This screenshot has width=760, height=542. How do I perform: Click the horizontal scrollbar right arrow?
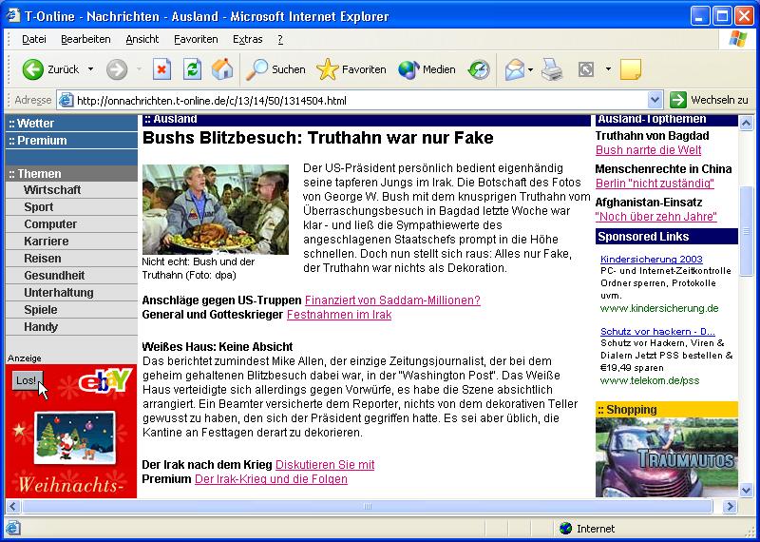click(x=730, y=507)
